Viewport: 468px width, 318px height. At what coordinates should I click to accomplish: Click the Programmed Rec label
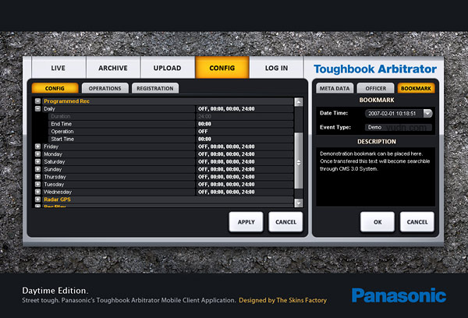tap(66, 101)
